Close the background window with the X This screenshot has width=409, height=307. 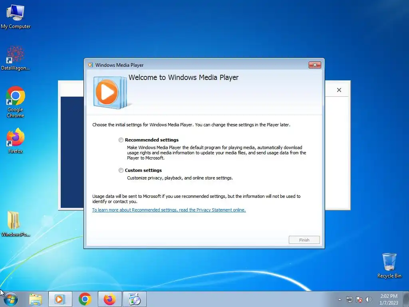[x=339, y=90]
